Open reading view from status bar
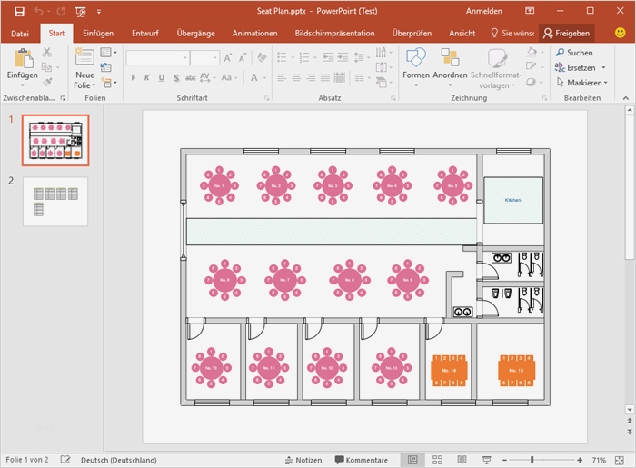636x468 pixels. [x=460, y=460]
